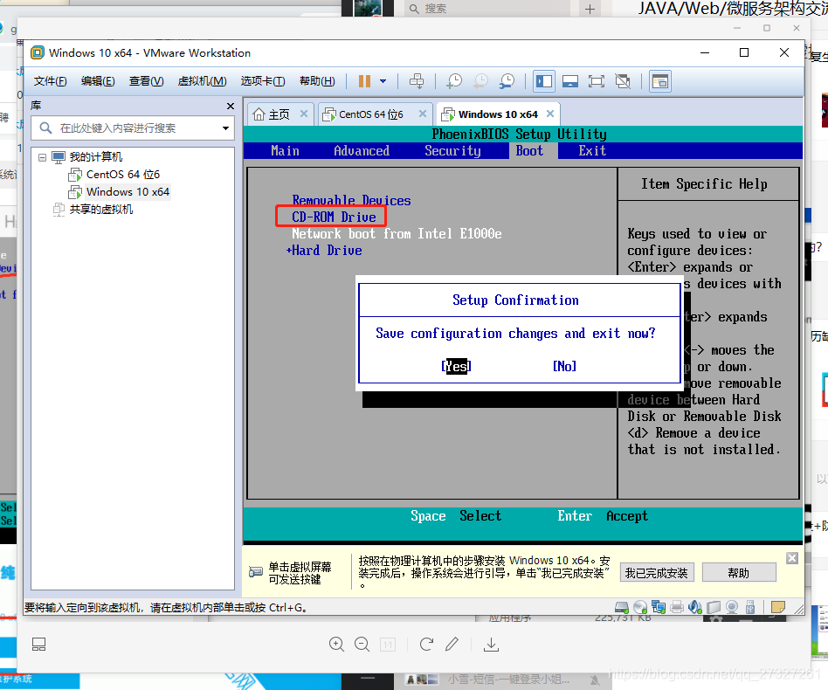The height and width of the screenshot is (690, 828).
Task: Pause the virtual machine with the pause icon
Action: coord(364,81)
